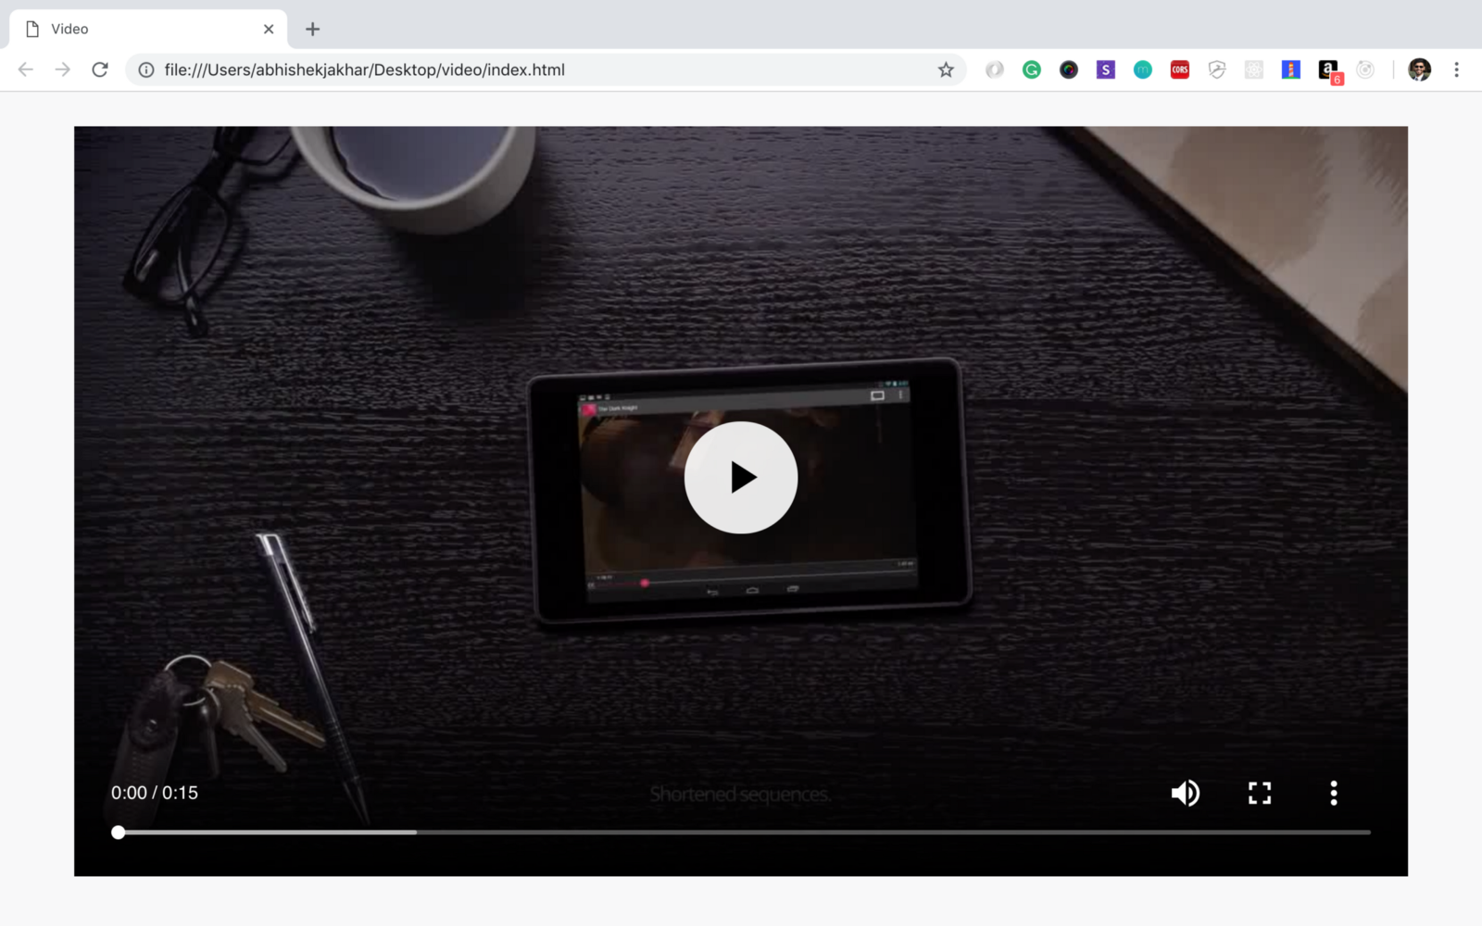
Task: View site information for this file
Action: 146,69
